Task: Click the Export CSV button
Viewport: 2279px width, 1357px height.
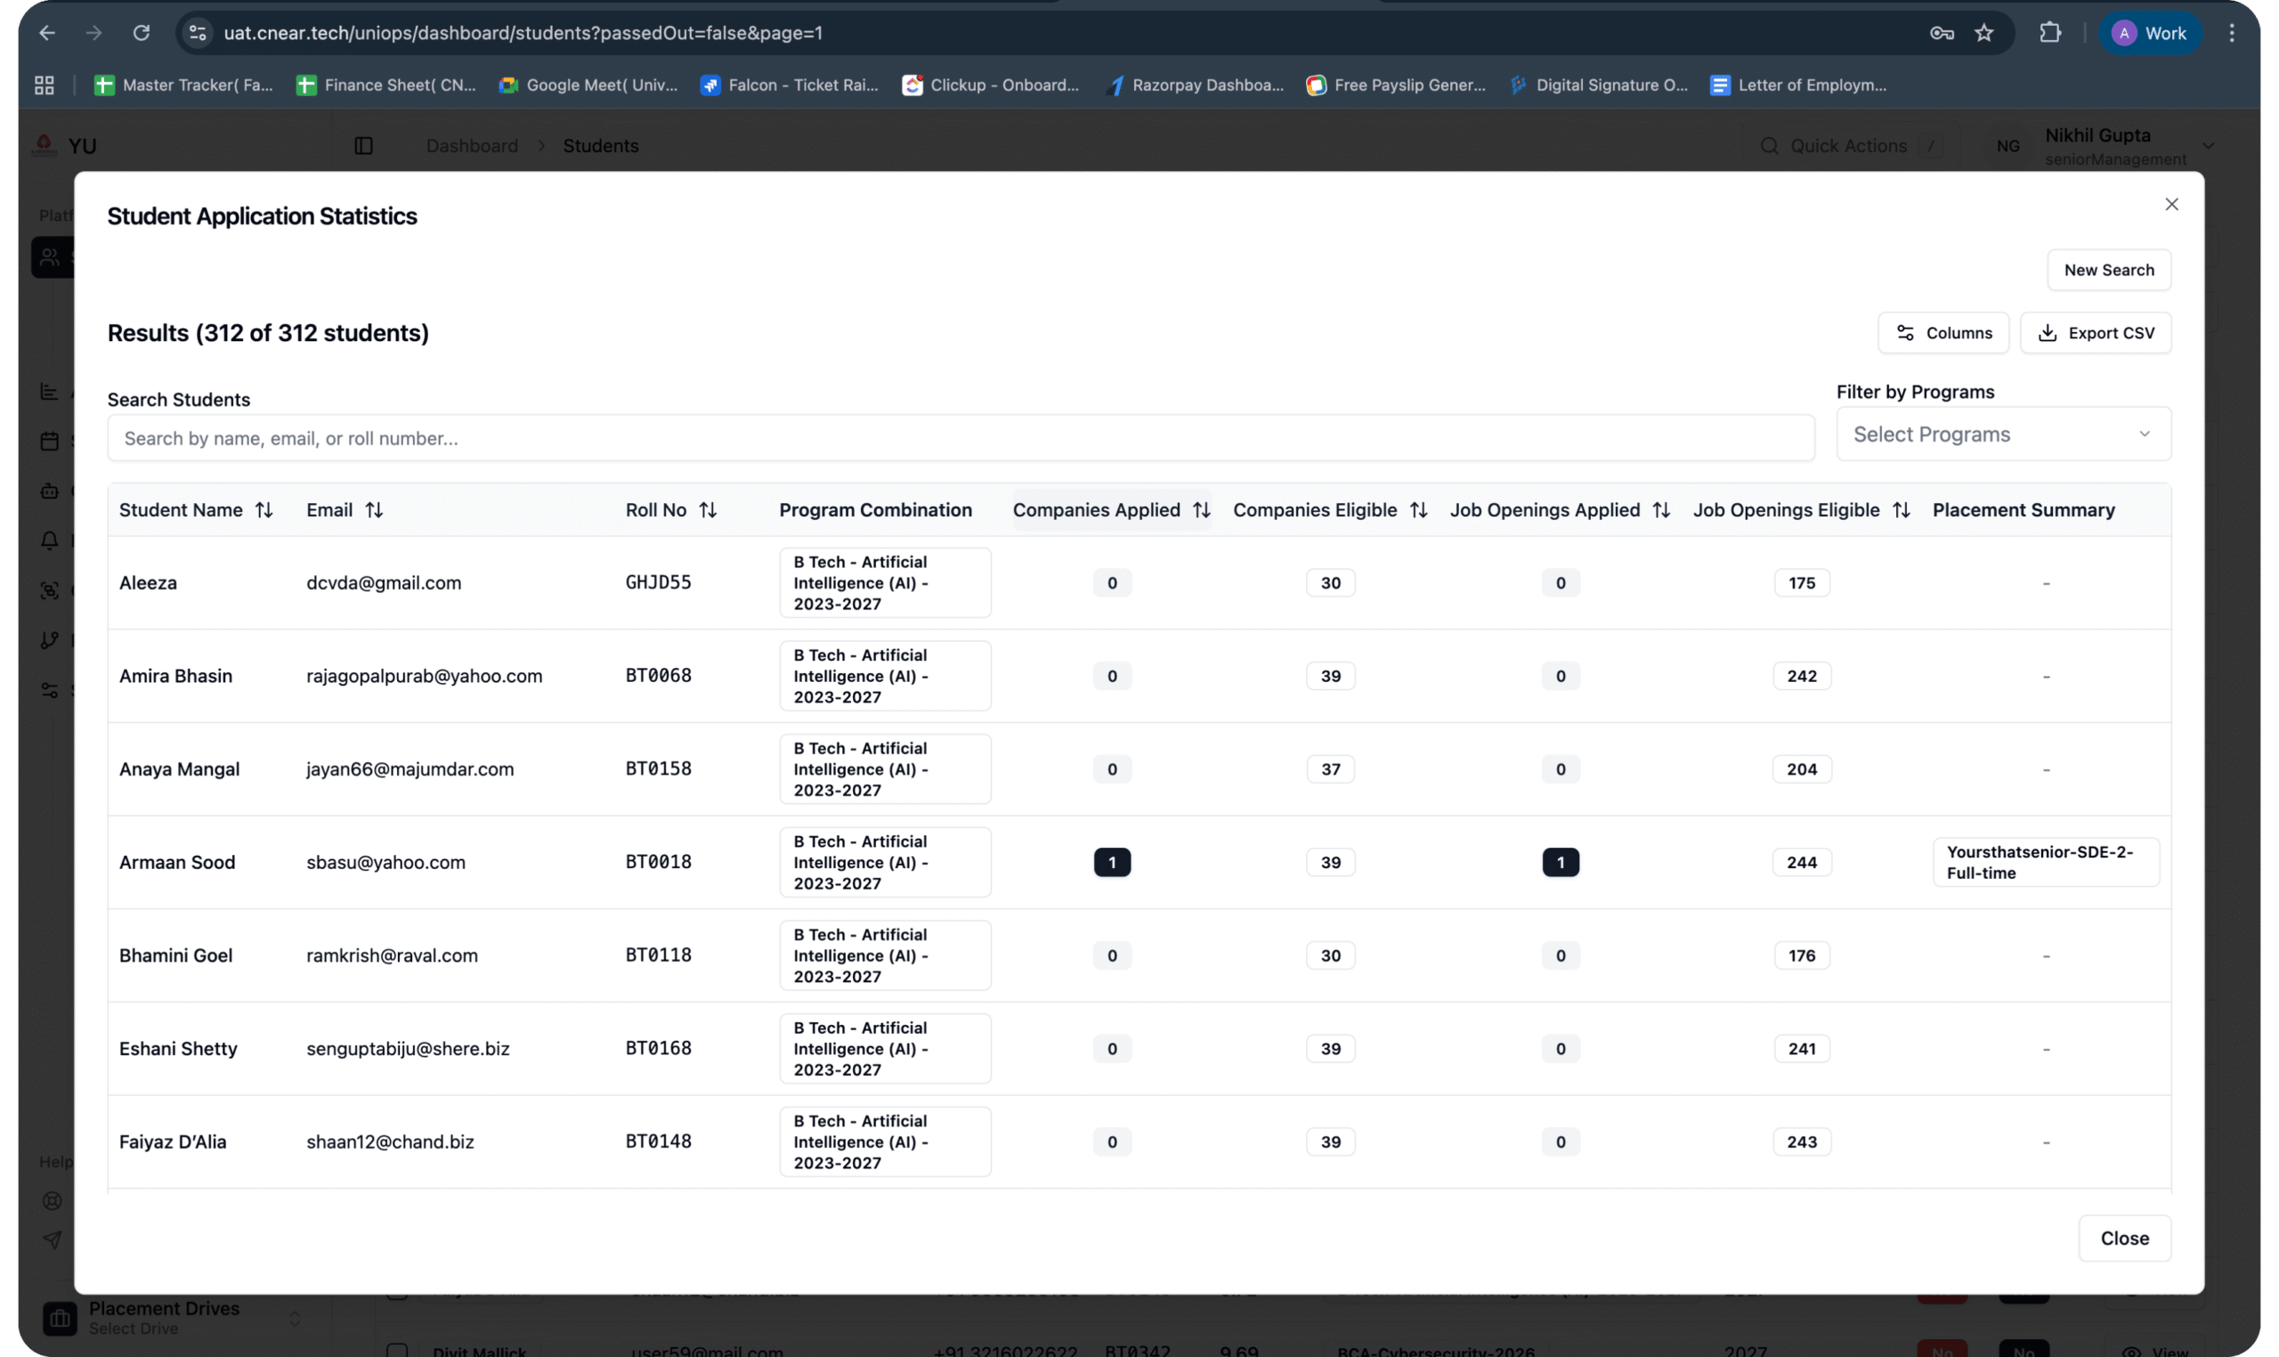Action: click(2096, 333)
